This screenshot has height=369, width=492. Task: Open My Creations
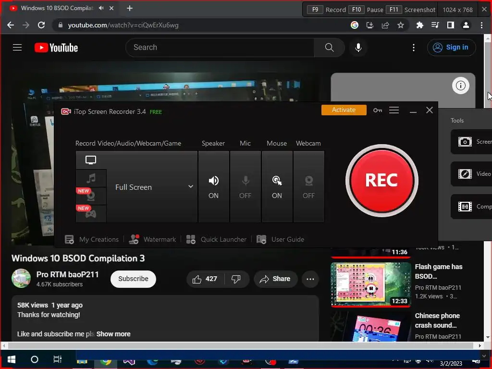tap(92, 239)
